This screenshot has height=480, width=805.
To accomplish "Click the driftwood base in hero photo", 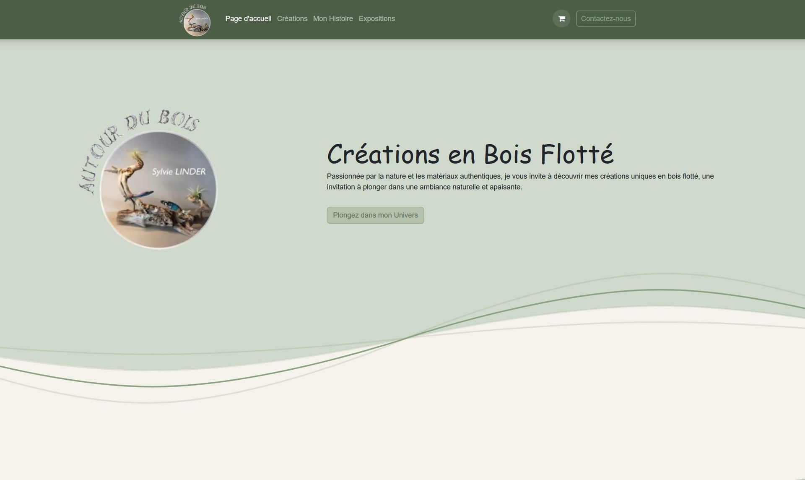I will coord(143,218).
